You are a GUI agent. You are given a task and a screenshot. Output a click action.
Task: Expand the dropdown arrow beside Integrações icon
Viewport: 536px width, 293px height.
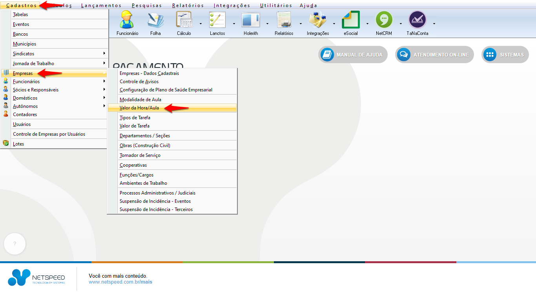(x=334, y=24)
